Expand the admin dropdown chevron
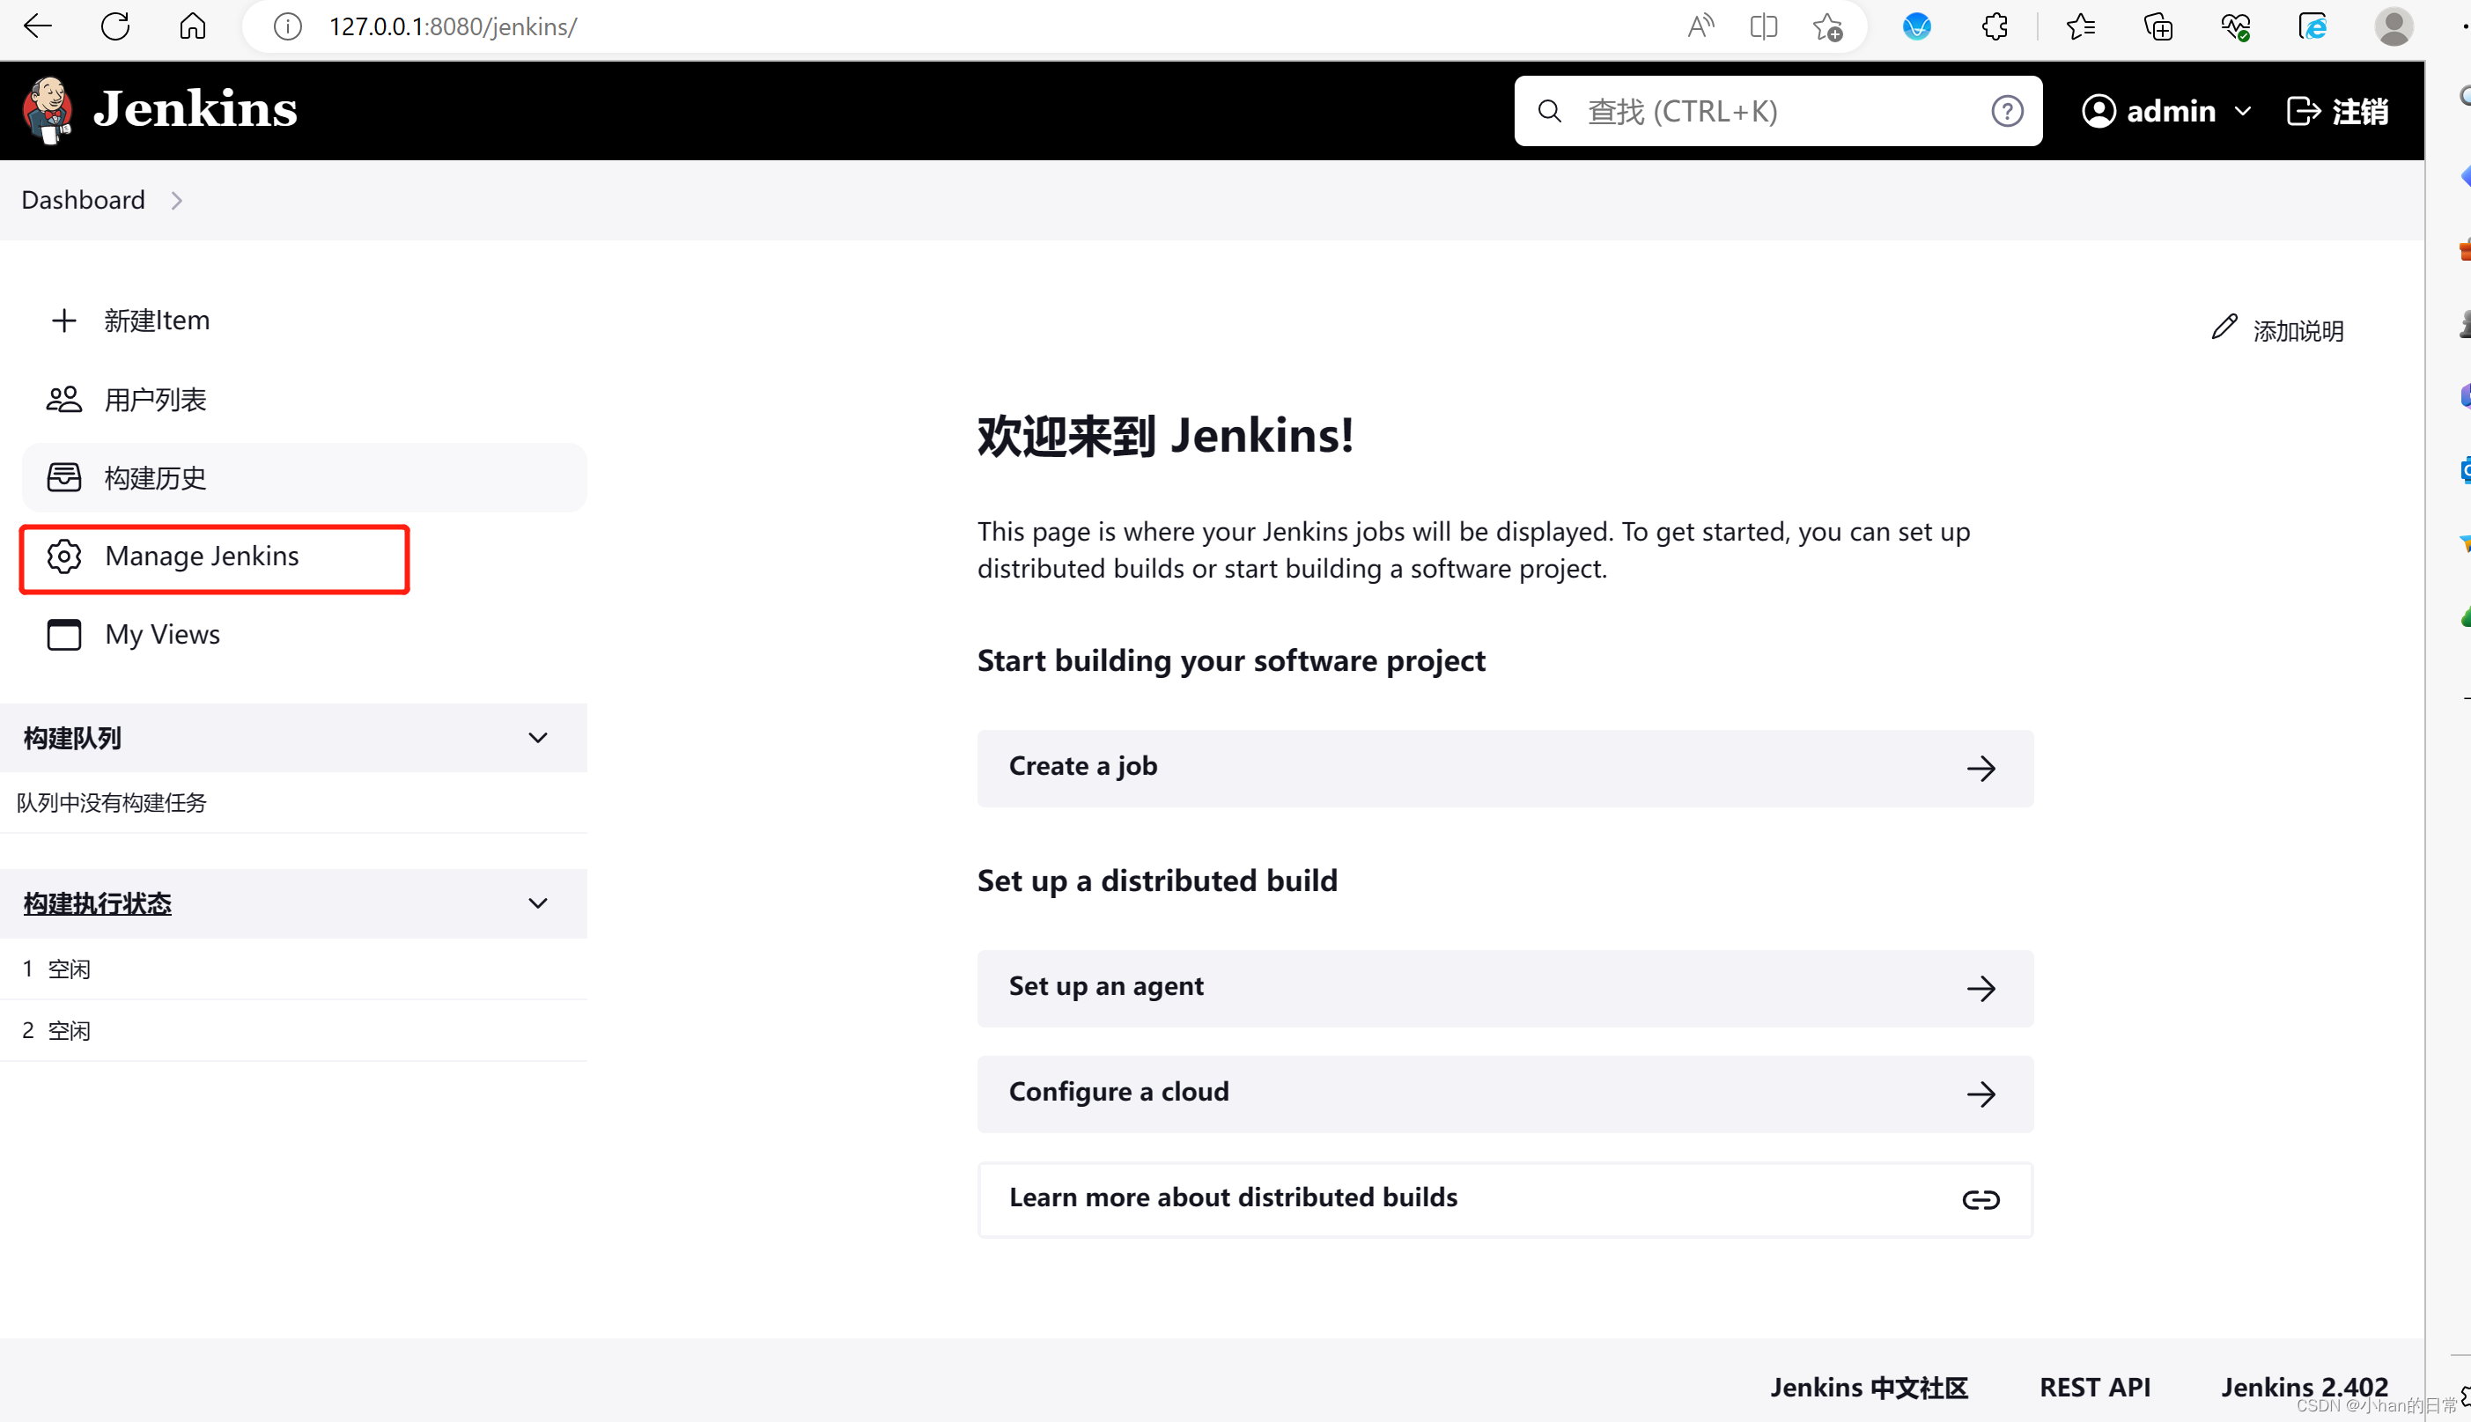The height and width of the screenshot is (1422, 2471). (2242, 111)
